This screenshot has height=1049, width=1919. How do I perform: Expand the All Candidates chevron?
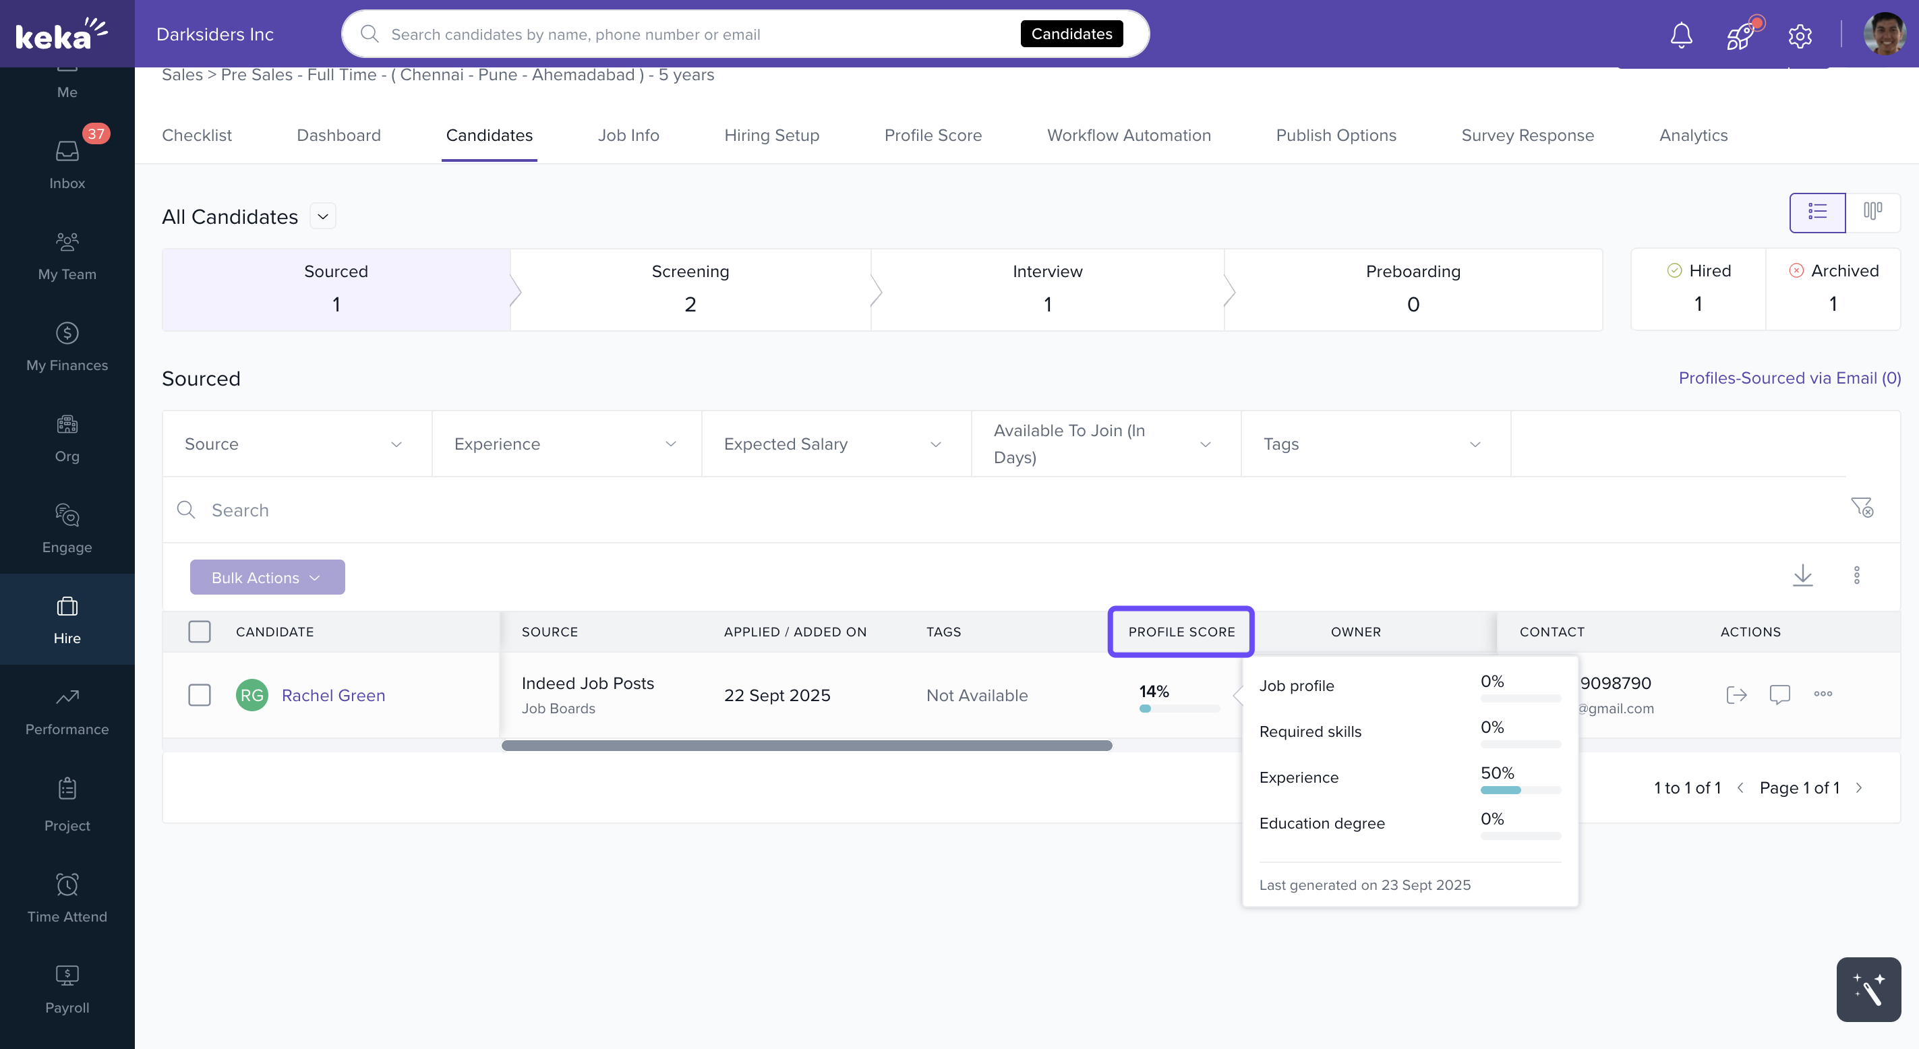pyautogui.click(x=322, y=216)
